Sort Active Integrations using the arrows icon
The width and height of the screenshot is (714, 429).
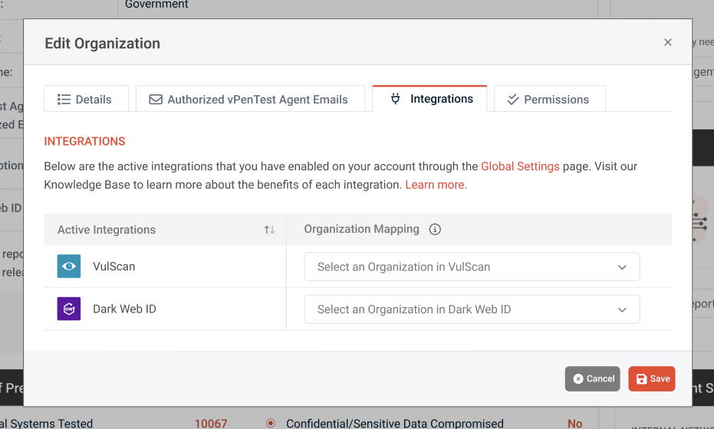coord(269,230)
